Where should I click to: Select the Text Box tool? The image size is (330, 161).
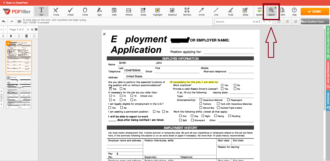[x=187, y=12]
